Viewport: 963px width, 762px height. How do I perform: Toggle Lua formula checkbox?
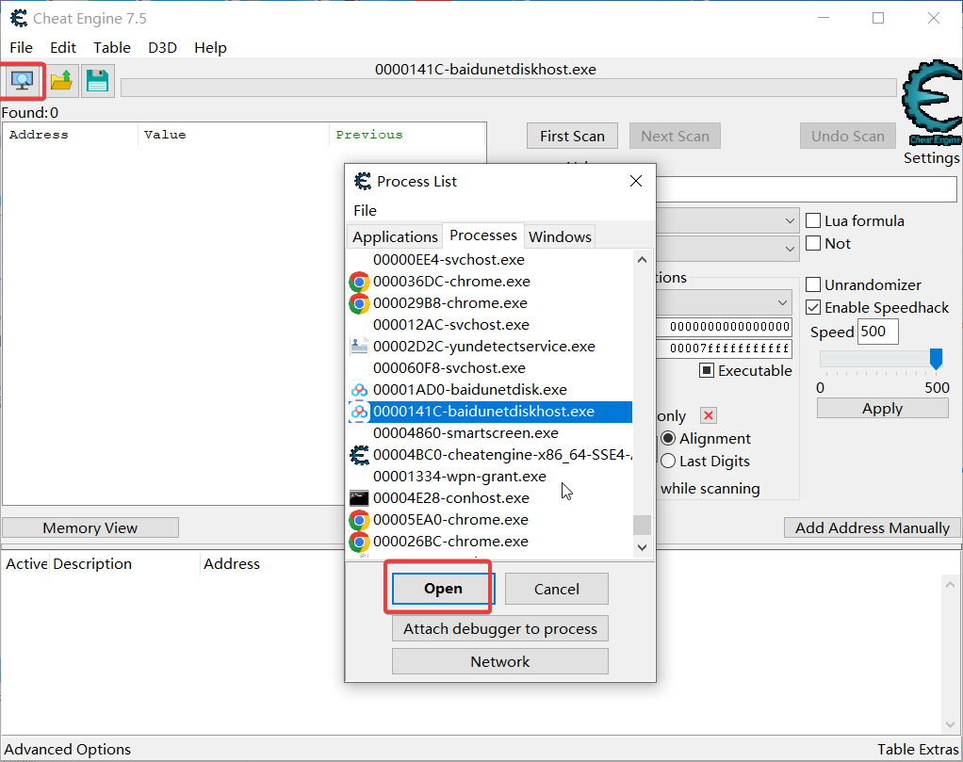tap(813, 220)
